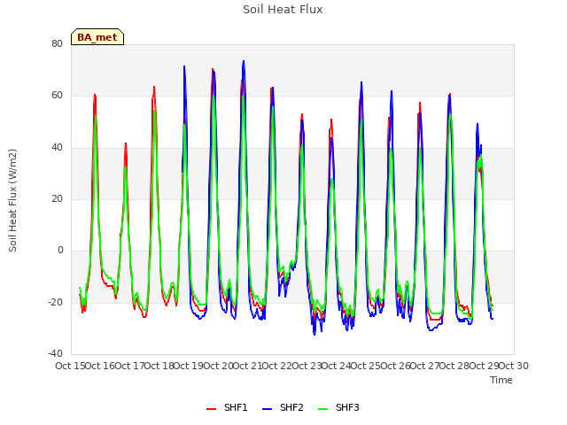Click the BA_met annotation label

pos(97,37)
